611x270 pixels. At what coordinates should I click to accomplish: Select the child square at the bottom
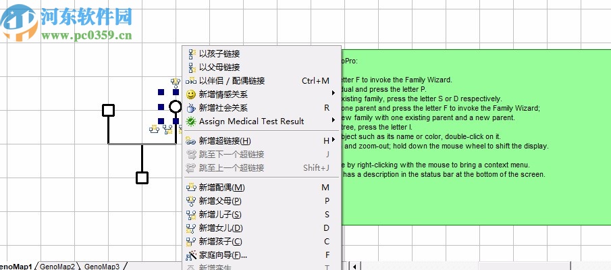coord(142,178)
